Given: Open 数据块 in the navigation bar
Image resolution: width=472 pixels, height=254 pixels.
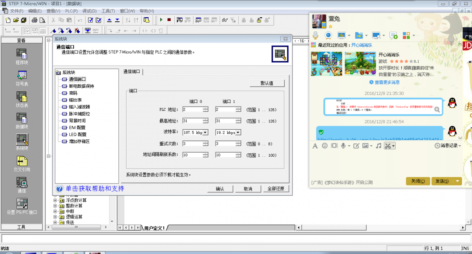Looking at the screenshot, I should click(22, 121).
